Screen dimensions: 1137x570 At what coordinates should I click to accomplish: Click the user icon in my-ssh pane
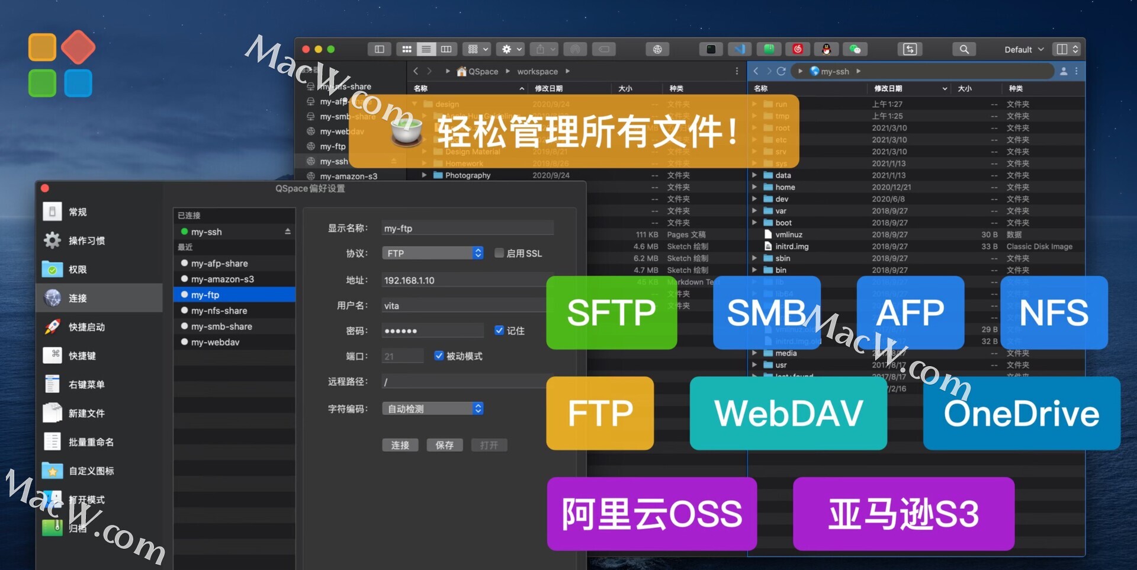coord(1064,71)
